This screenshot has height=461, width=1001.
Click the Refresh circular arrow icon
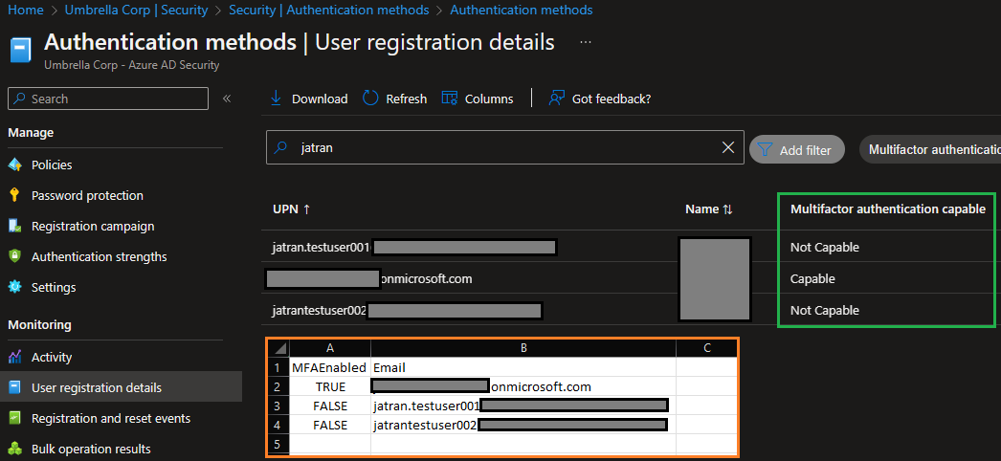pos(371,99)
